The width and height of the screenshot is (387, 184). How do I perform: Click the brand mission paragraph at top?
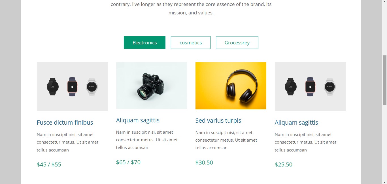click(191, 8)
